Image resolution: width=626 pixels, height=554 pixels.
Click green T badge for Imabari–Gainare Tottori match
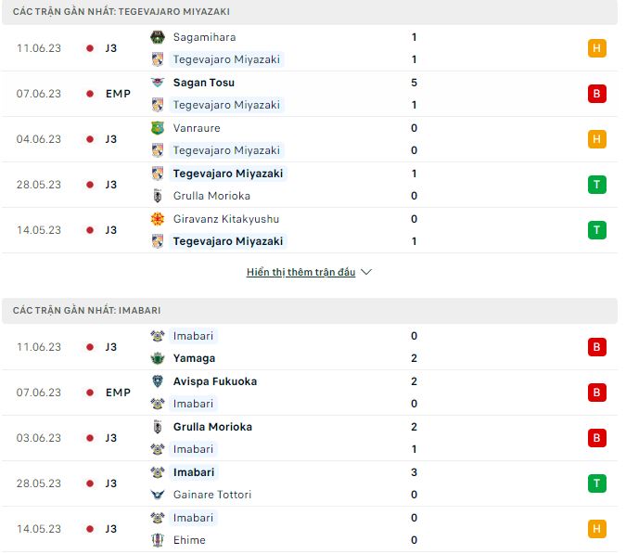tap(596, 483)
